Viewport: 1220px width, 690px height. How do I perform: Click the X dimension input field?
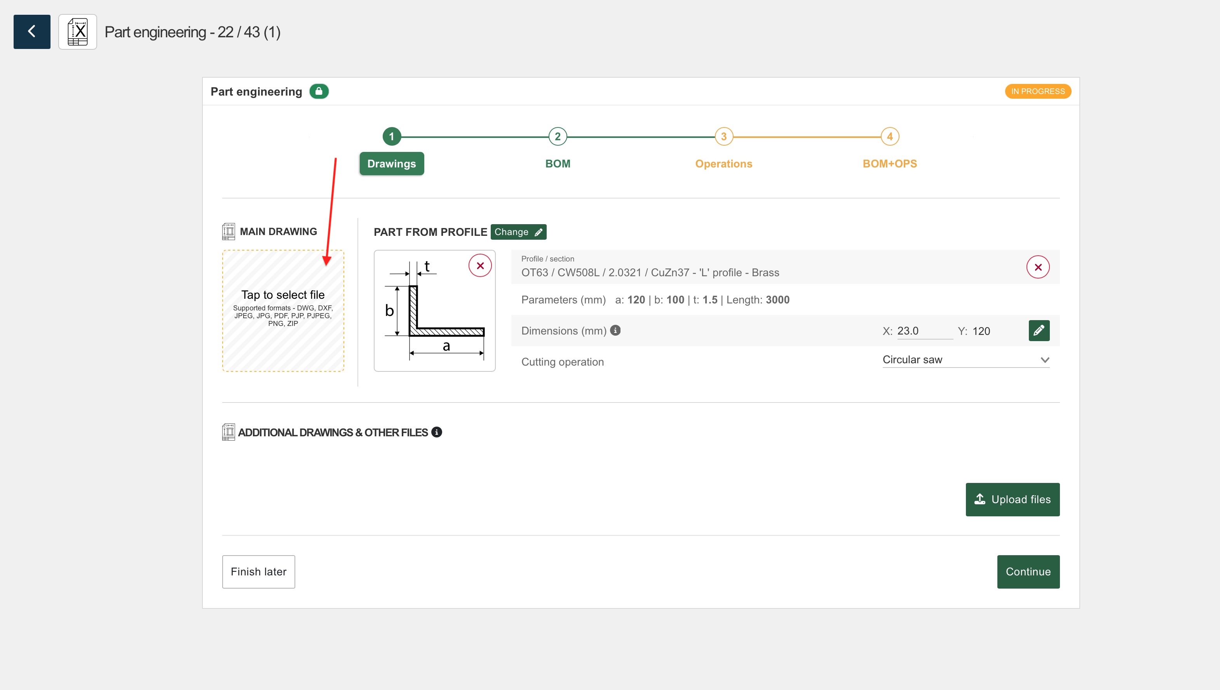(x=924, y=331)
